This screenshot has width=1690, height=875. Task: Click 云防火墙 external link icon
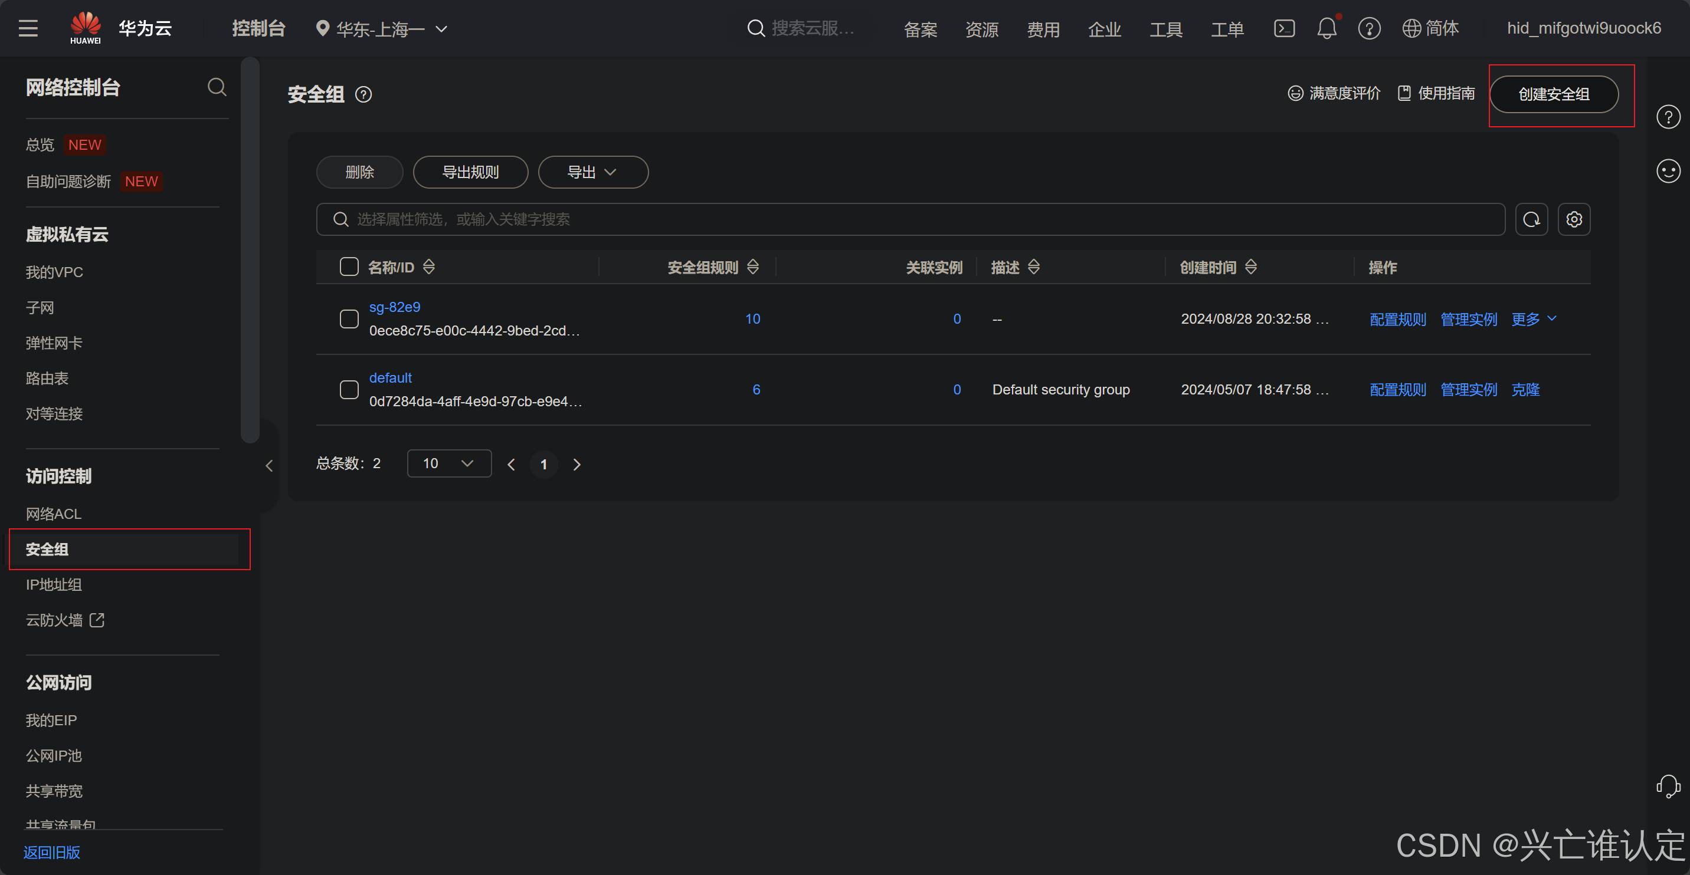[97, 619]
